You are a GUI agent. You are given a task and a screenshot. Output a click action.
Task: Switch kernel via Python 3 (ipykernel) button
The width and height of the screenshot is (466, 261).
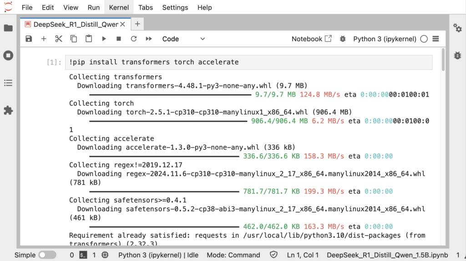coord(385,39)
